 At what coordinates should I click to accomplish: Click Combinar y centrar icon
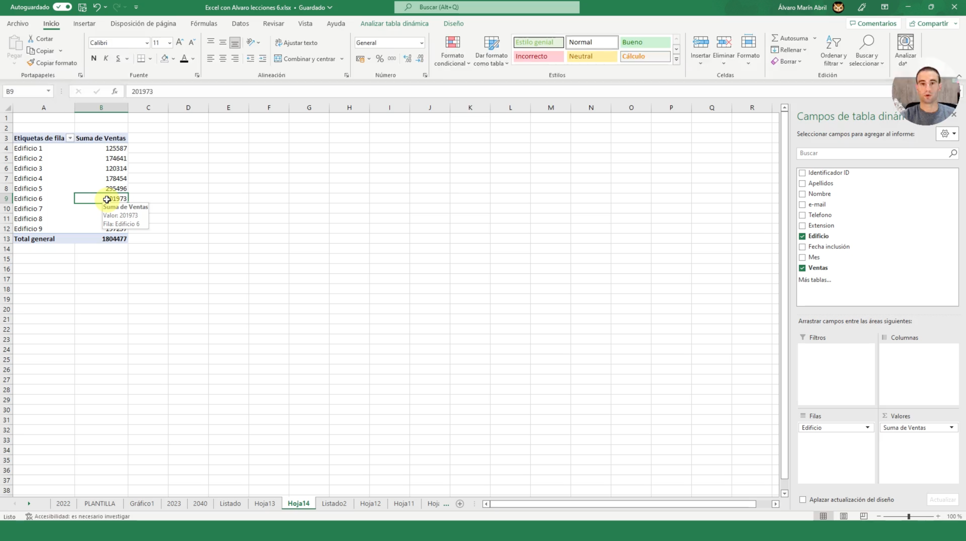coord(278,59)
